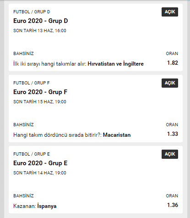Click the AÇIK badge on Grup F card
Viewport: 190px width, 218px height.
pos(170,83)
